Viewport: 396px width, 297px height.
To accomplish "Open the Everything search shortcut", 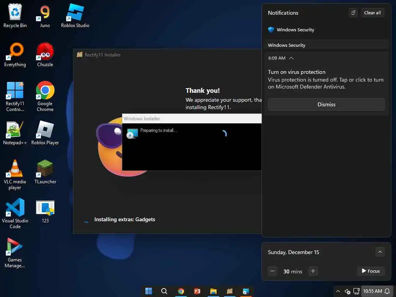I will [x=15, y=55].
